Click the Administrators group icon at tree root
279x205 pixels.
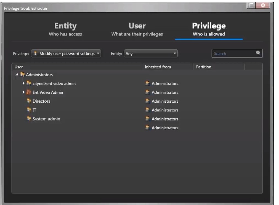(22, 75)
